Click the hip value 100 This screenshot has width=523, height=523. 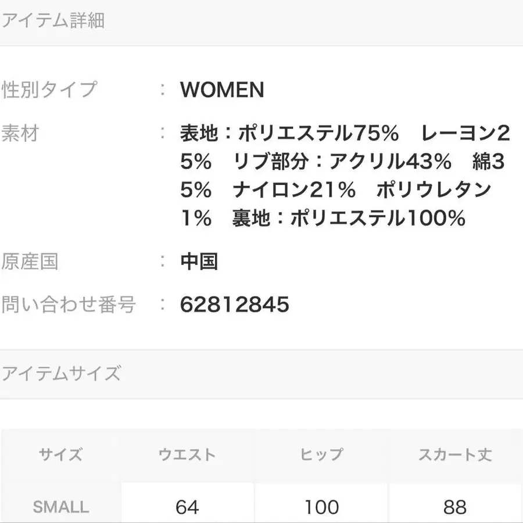point(321,507)
